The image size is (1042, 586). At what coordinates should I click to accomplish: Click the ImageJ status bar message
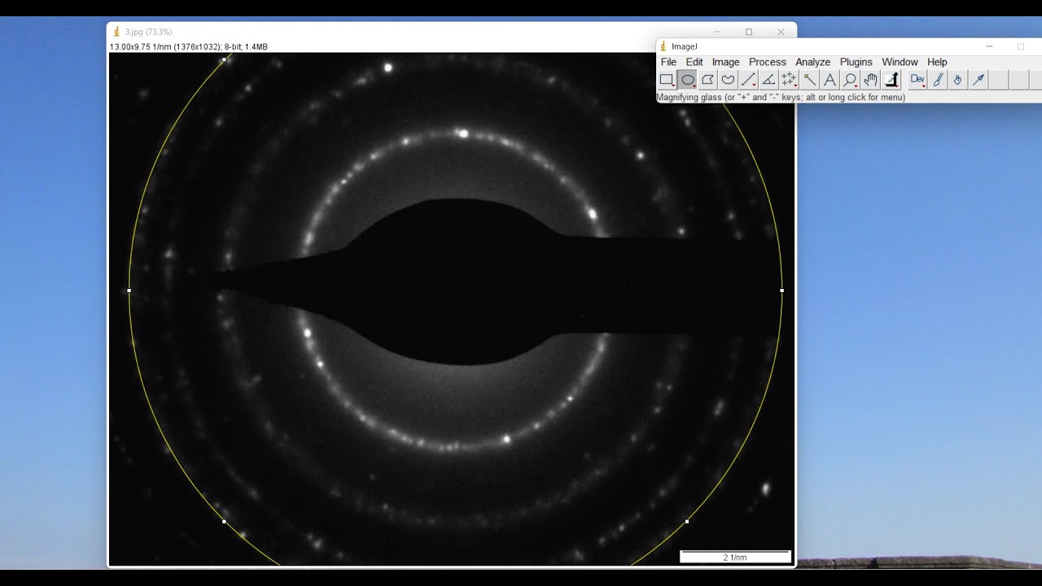tap(781, 98)
